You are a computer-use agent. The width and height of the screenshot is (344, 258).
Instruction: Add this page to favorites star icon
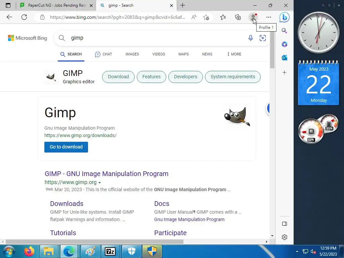206,17
